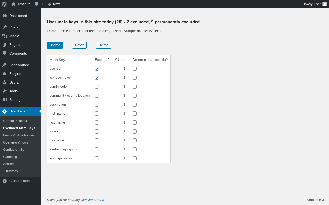Open the Test site home icon
This screenshot has height=205, width=329.
tap(13, 4)
